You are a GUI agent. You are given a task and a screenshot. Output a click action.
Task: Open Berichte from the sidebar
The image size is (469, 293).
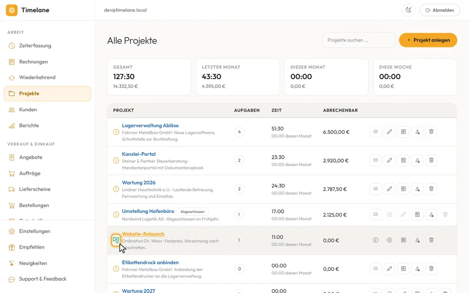(47, 126)
